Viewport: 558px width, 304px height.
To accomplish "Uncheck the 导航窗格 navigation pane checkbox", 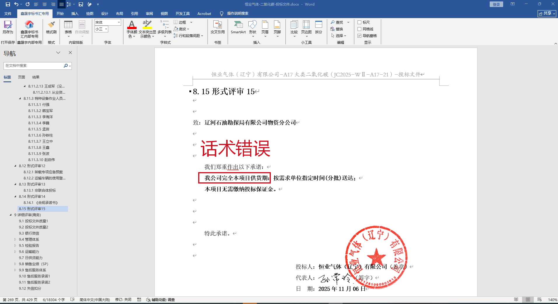I will (x=360, y=36).
